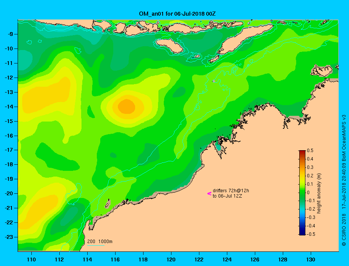This screenshot has width=349, height=266.
Task: Click latitude axis label '-19'
Action: [9, 179]
